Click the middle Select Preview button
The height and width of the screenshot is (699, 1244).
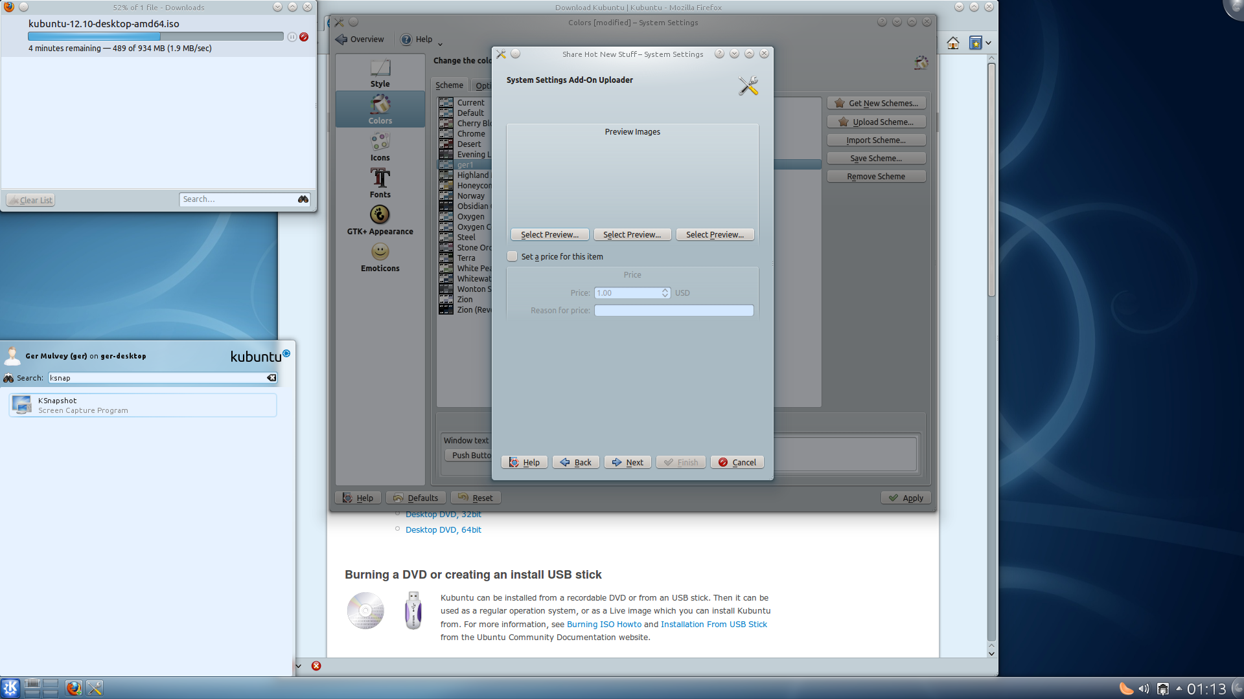tap(632, 234)
